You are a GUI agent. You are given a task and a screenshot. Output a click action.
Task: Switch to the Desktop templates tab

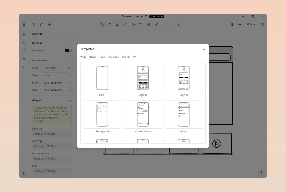click(114, 57)
